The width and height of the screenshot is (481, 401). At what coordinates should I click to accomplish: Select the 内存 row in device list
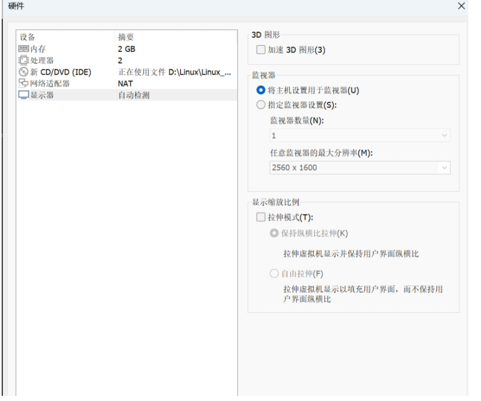pos(127,49)
